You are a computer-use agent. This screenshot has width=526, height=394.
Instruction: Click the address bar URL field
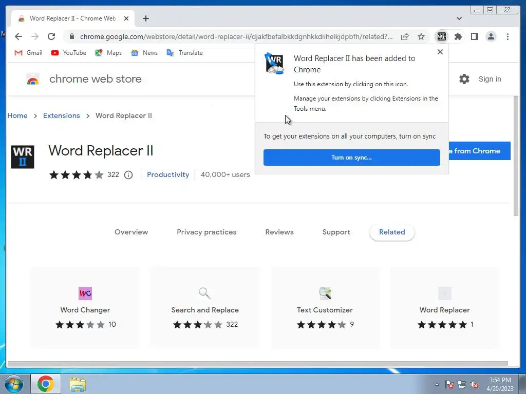pos(236,36)
